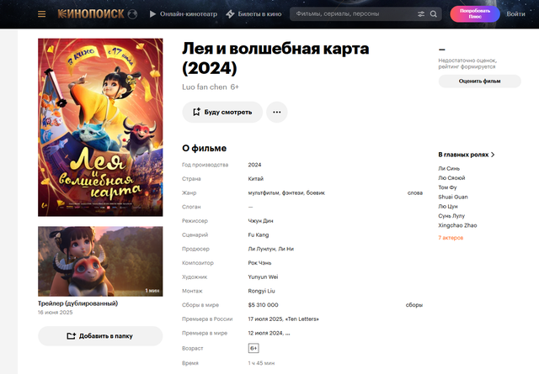The width and height of the screenshot is (539, 374).
Task: Select country Китай link
Action: [256, 179]
